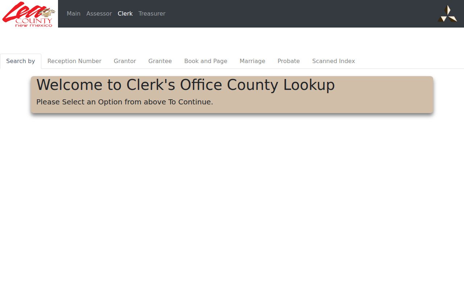Viewport: 464px width, 290px height.
Task: Open the Marriage records tab
Action: [252, 61]
